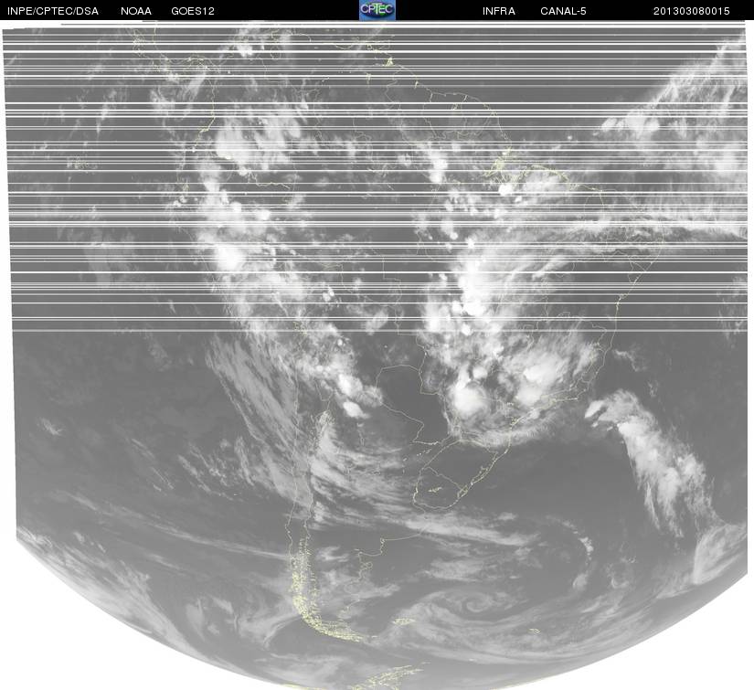Click the INFRA label in the header
The image size is (754, 690).
(499, 11)
